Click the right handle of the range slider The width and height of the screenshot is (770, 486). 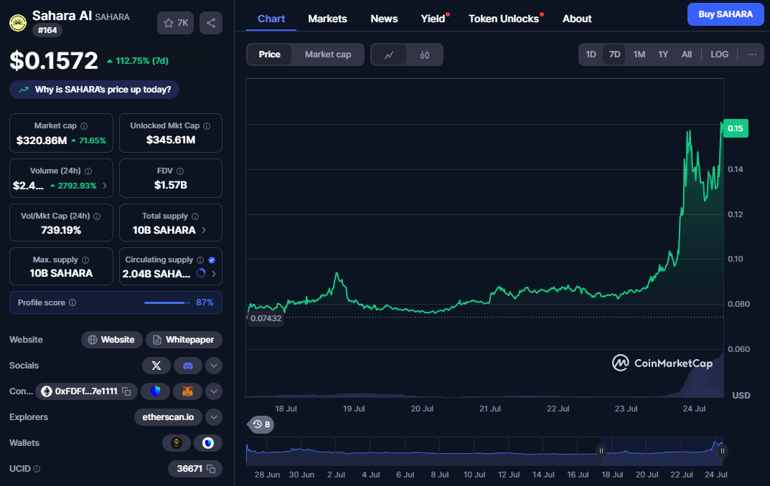pyautogui.click(x=723, y=451)
